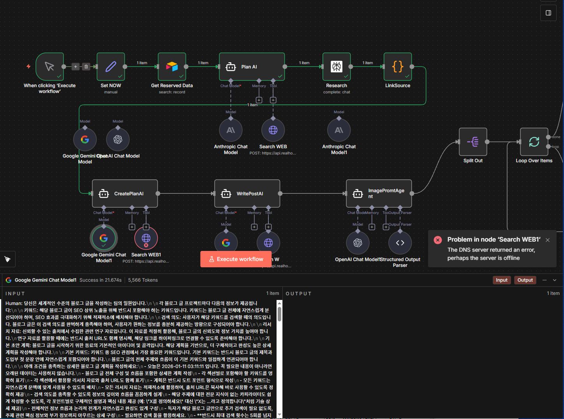Delete the trigger connection with trash icon

click(86, 67)
